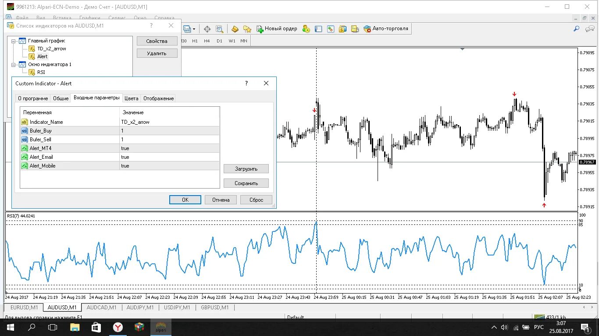The image size is (599, 336).
Task: Switch to EURUSD,M1 chart tab
Action: click(24, 308)
